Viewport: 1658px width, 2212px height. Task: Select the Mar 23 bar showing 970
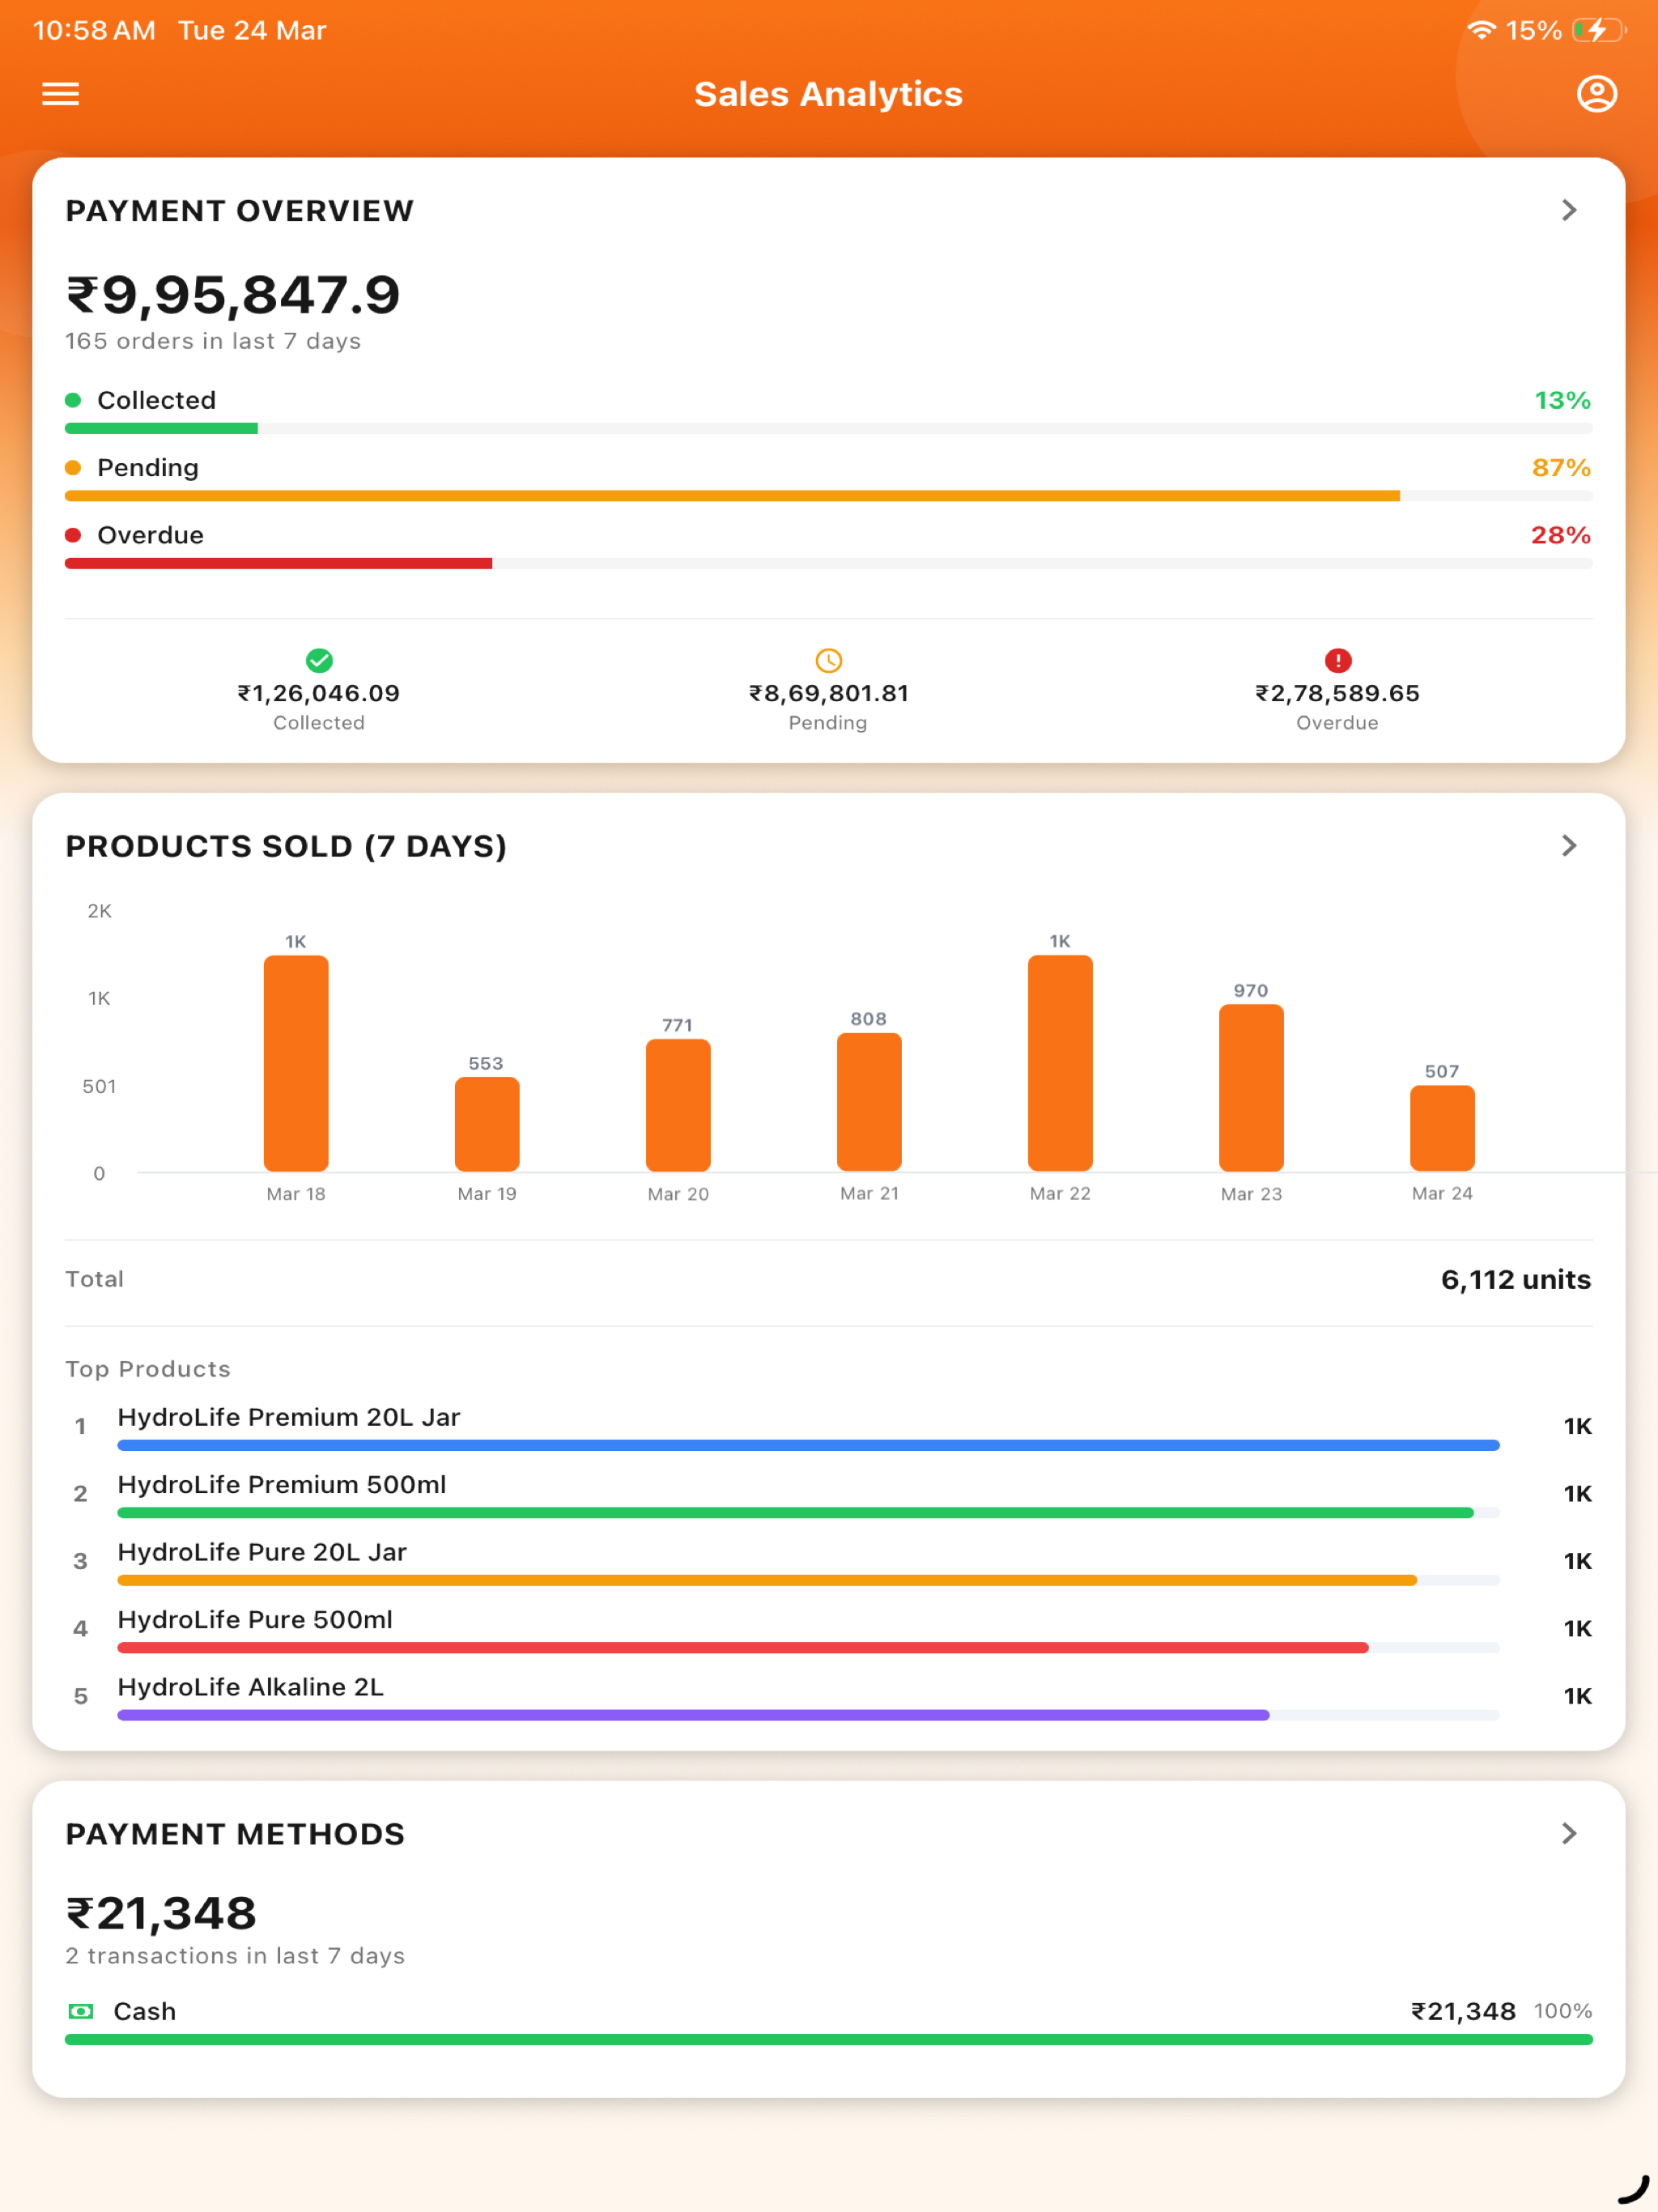(x=1251, y=1088)
